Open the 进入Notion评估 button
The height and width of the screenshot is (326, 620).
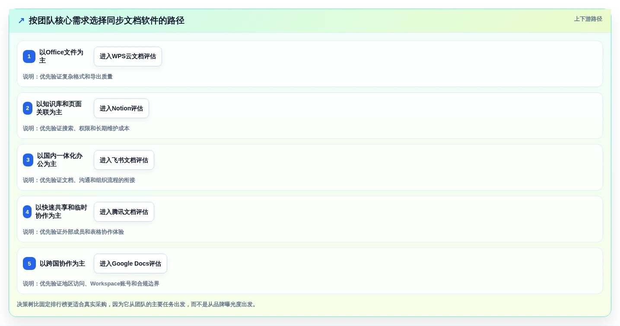pyautogui.click(x=121, y=108)
